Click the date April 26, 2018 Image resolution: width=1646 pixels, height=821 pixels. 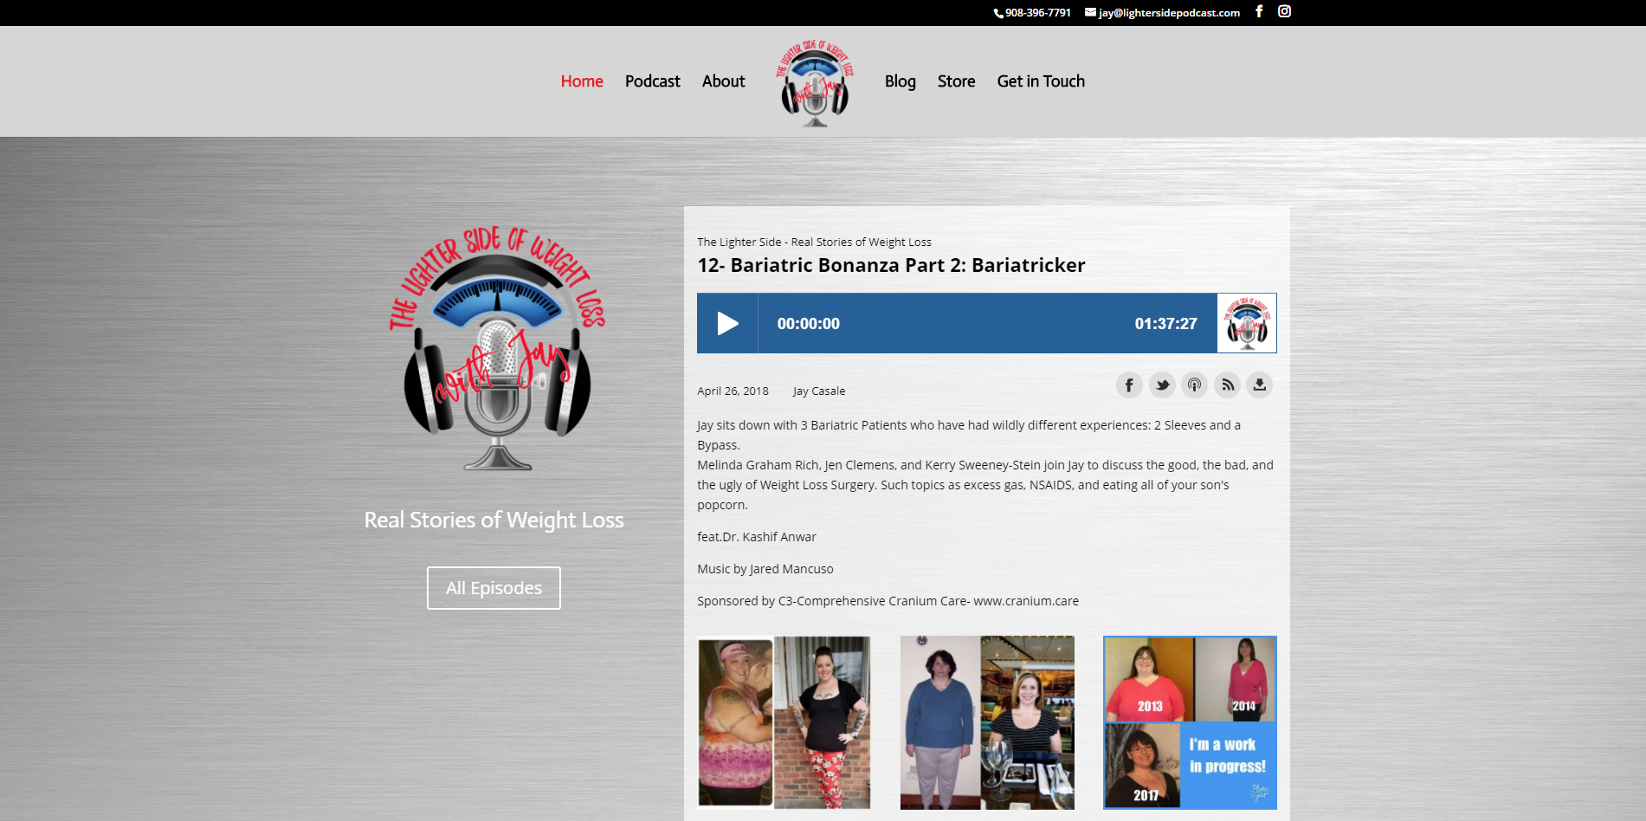pos(733,391)
